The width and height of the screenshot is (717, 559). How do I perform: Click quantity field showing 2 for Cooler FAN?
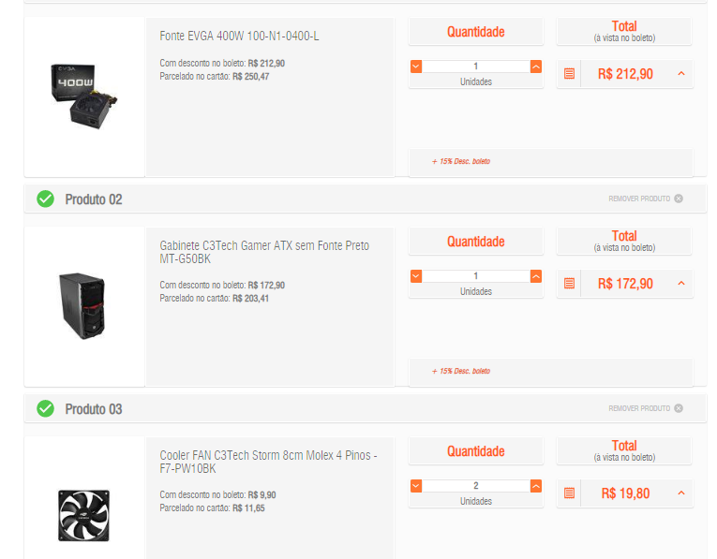pos(476,485)
